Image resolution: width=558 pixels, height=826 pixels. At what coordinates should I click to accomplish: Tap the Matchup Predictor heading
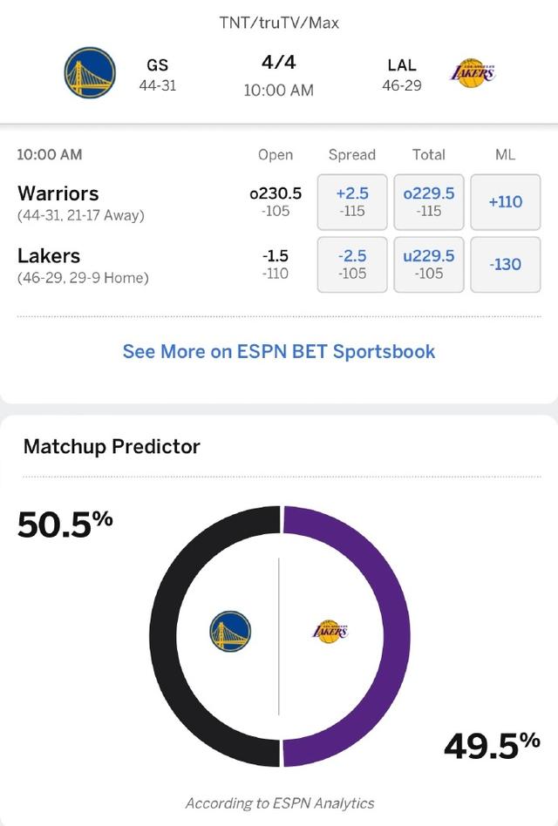(x=112, y=447)
